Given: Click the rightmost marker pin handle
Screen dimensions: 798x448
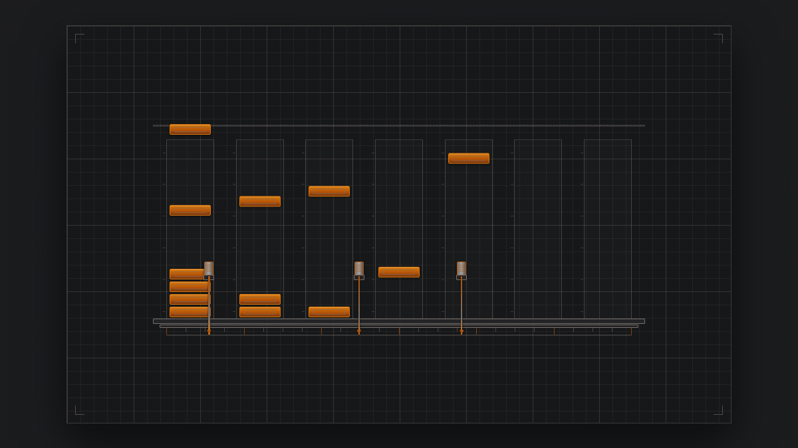Looking at the screenshot, I should [462, 269].
